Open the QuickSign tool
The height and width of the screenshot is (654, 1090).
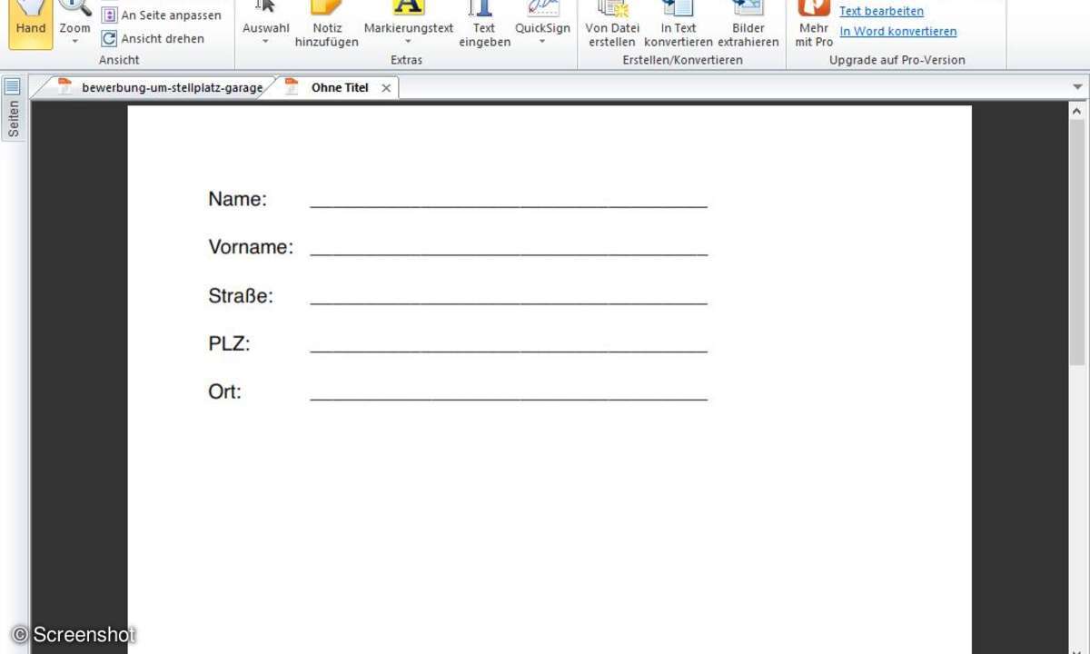(x=542, y=18)
